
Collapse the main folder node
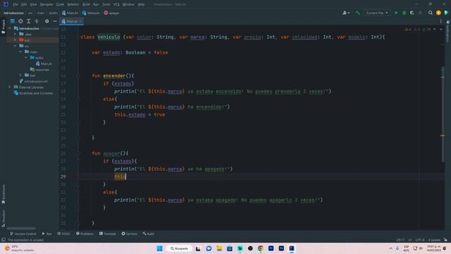pyautogui.click(x=20, y=52)
